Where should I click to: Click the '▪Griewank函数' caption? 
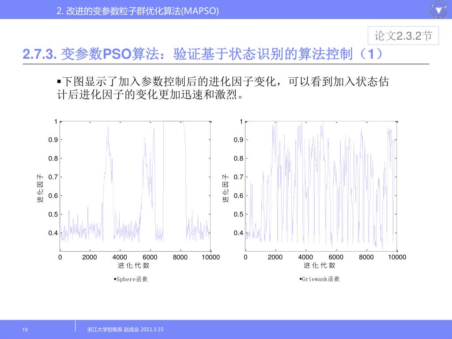click(320, 279)
